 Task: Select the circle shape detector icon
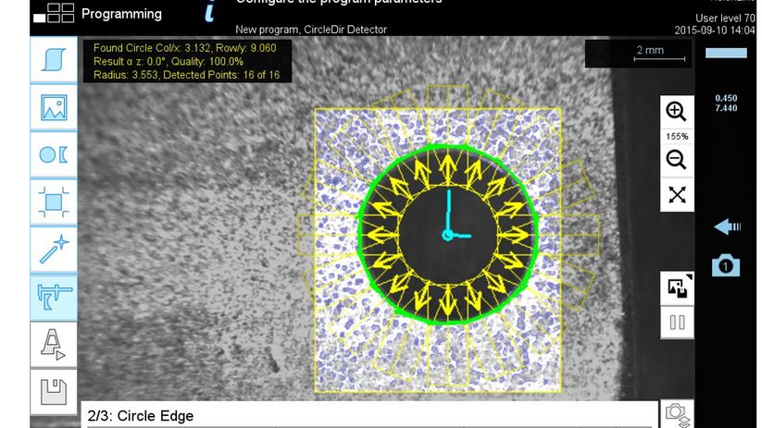click(x=54, y=154)
